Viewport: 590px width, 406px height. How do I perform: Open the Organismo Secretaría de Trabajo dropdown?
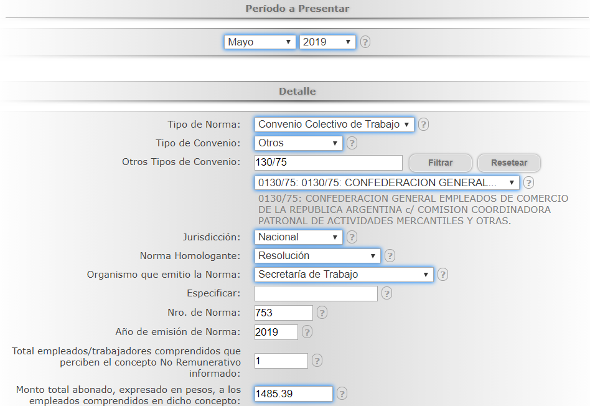pyautogui.click(x=344, y=275)
